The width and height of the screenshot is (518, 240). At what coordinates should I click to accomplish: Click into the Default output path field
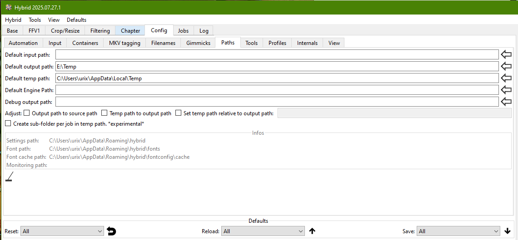[276, 67]
